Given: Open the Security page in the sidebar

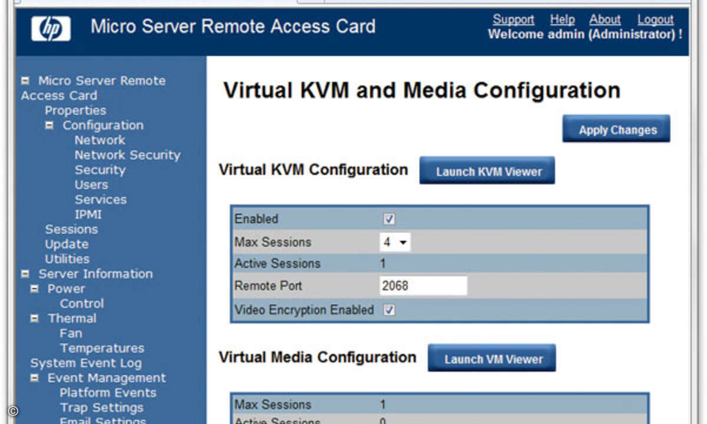Looking at the screenshot, I should 100,170.
